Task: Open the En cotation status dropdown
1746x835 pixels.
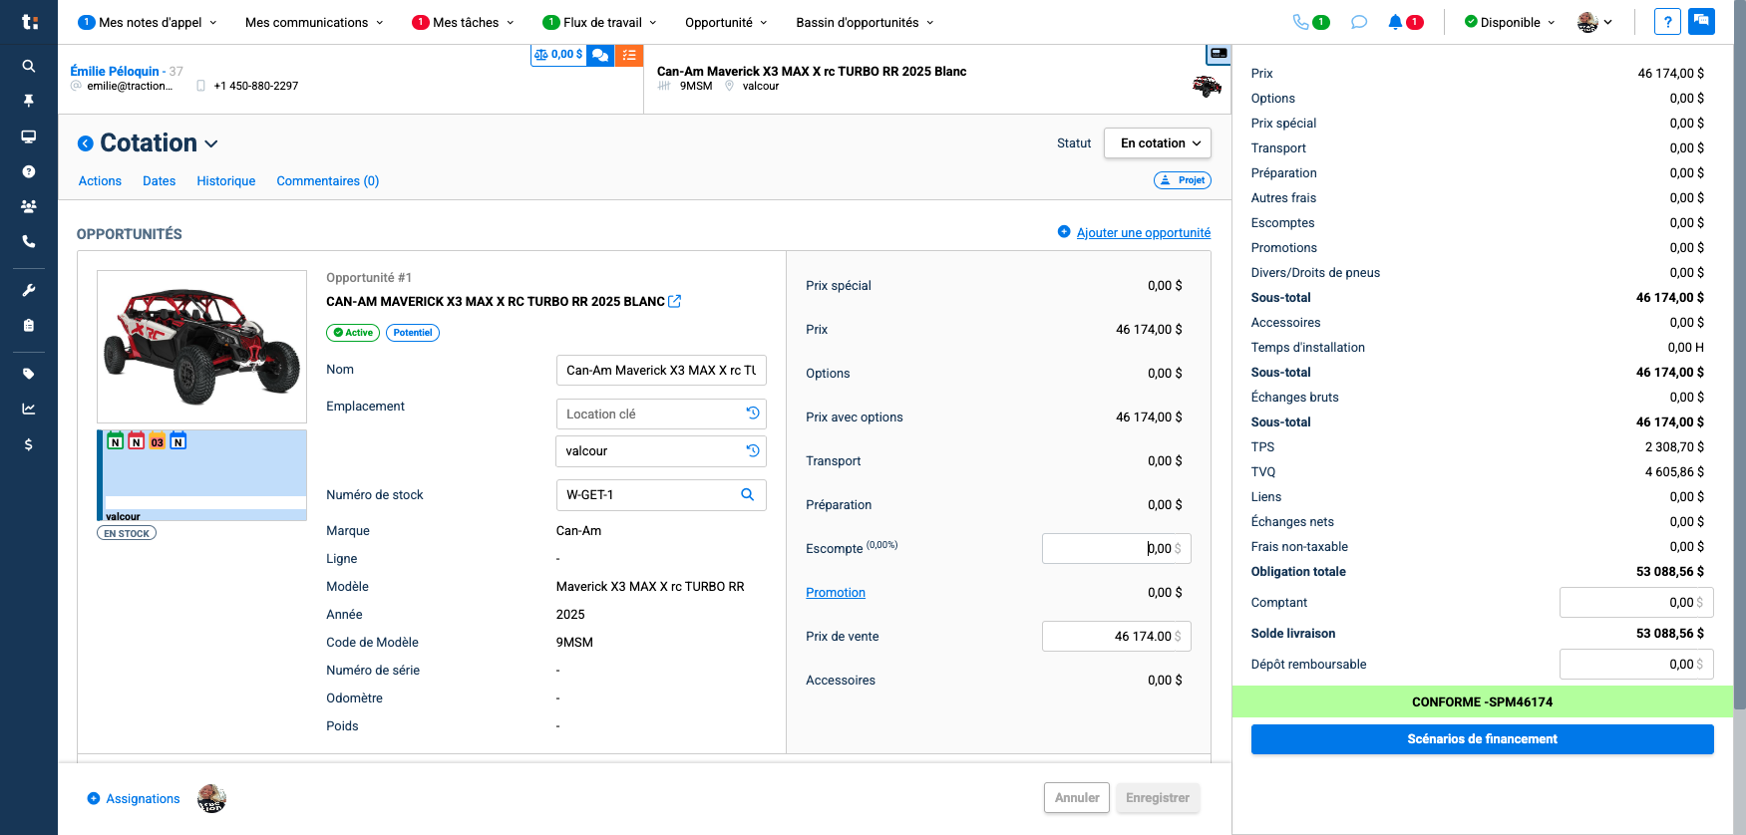Action: click(1158, 142)
